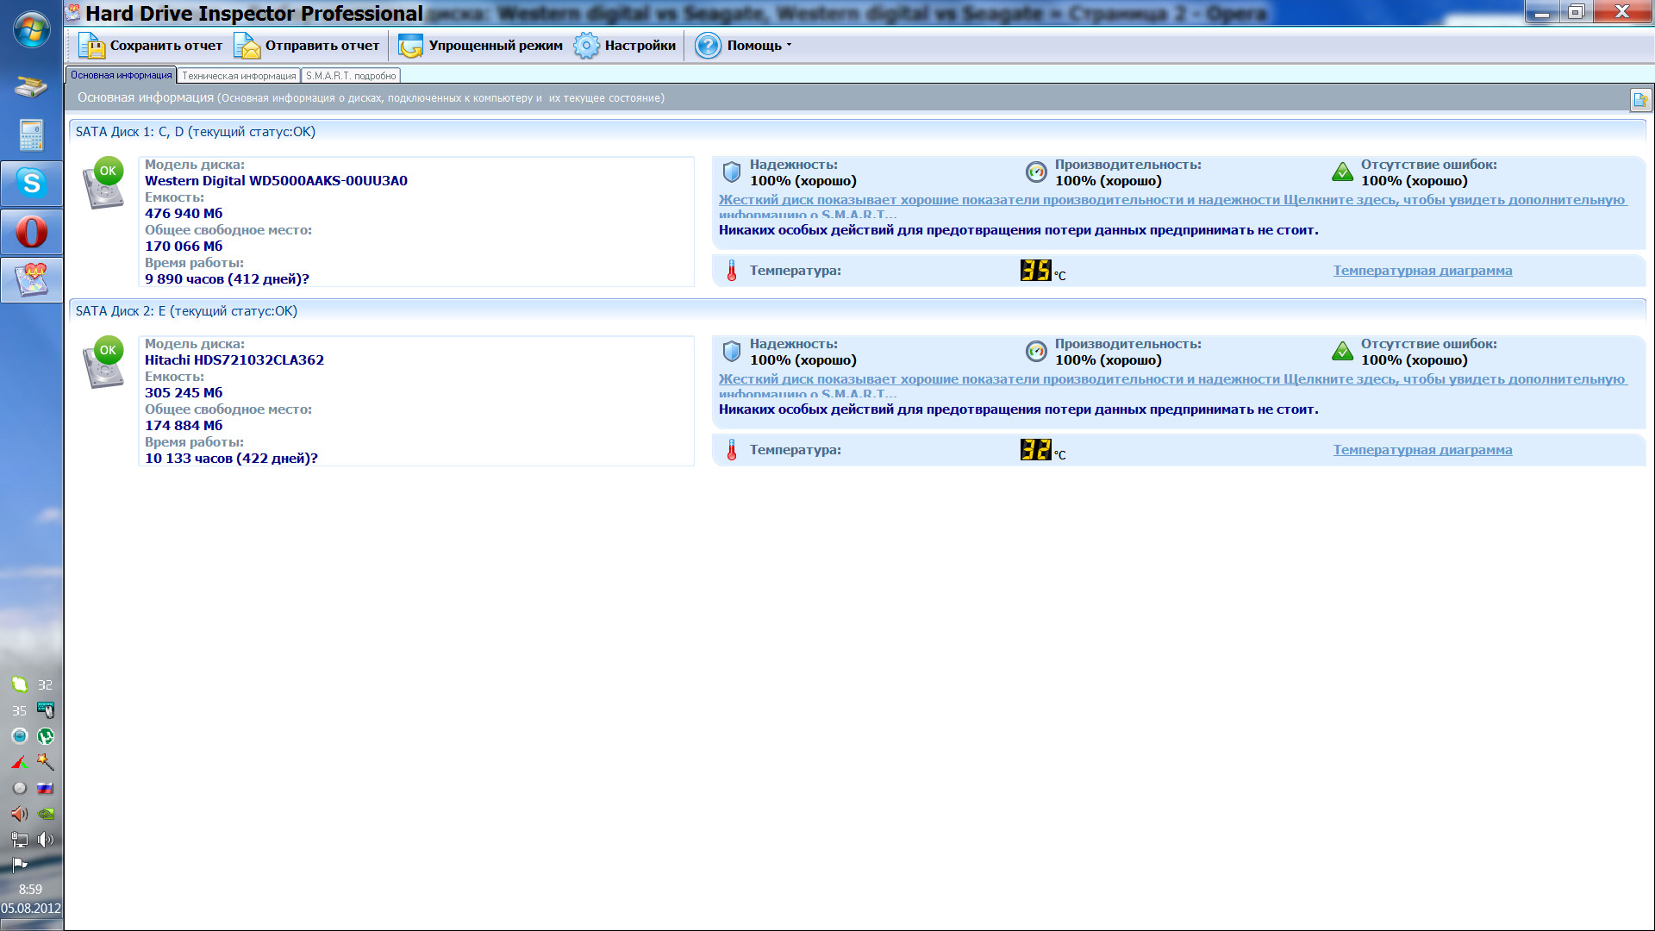1655x931 pixels.
Task: Click the OK disk icon for Hitachi drive
Action: pyautogui.click(x=103, y=362)
